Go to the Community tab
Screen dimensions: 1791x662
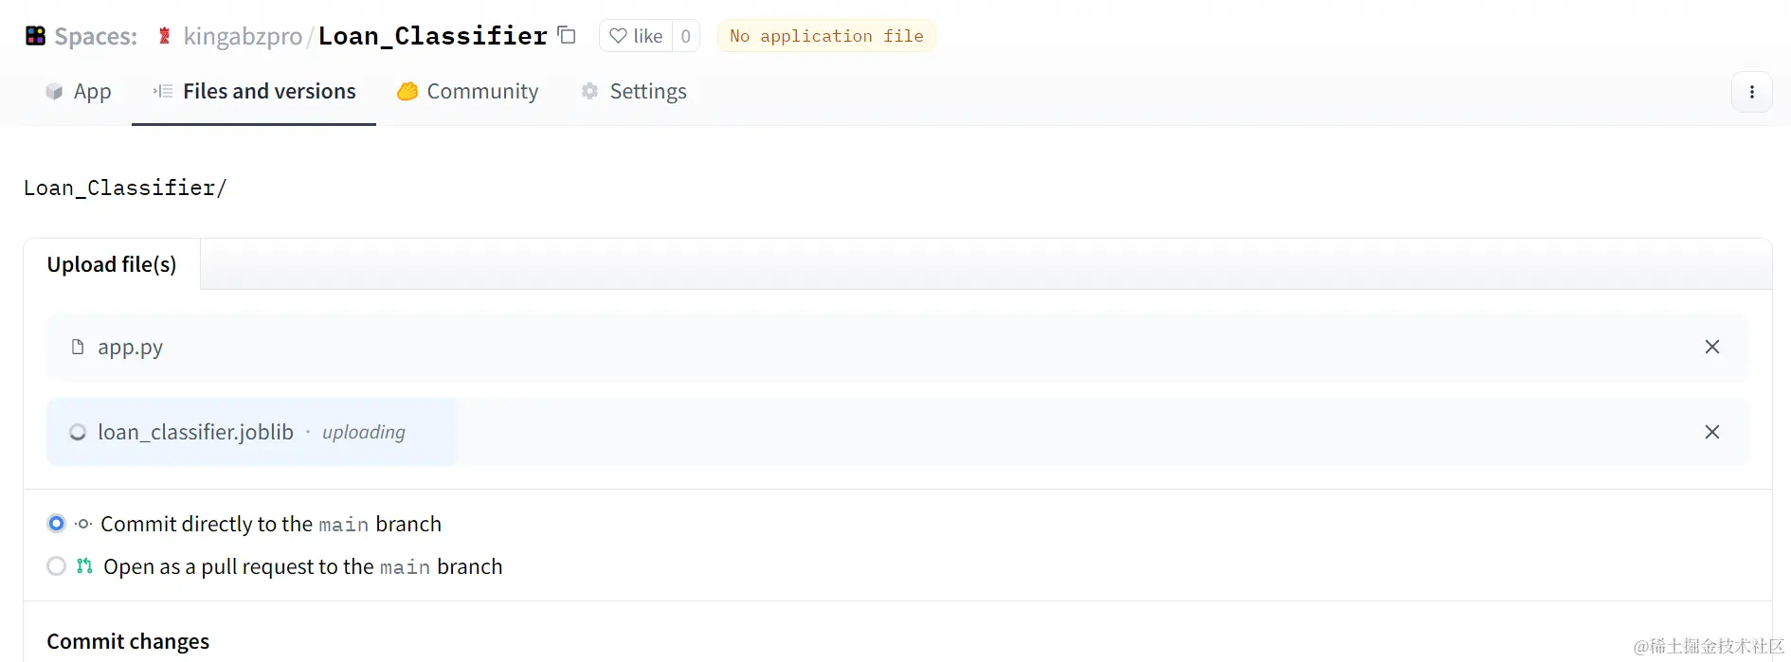click(x=468, y=92)
